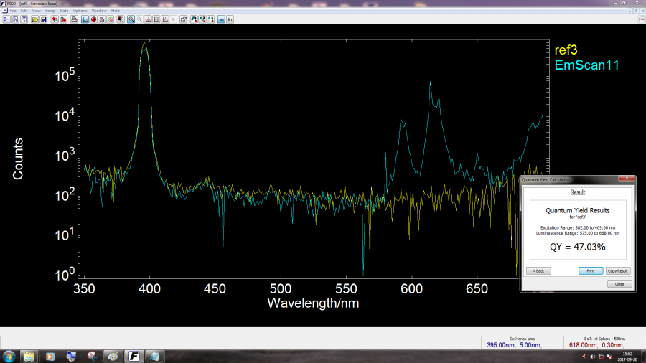Select the ref3 legend label
Viewport: 646px width, 363px height.
[x=566, y=49]
